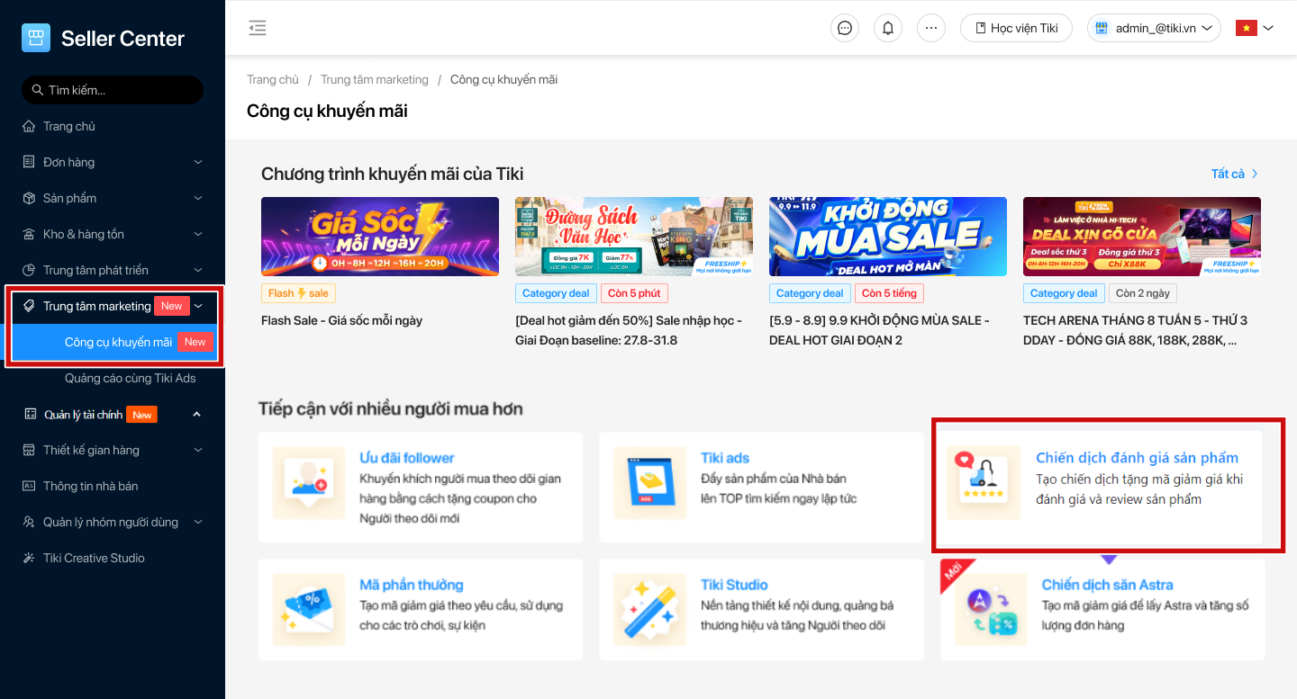Click the Trung tâm marketing tag icon
The height and width of the screenshot is (699, 1297).
point(29,306)
